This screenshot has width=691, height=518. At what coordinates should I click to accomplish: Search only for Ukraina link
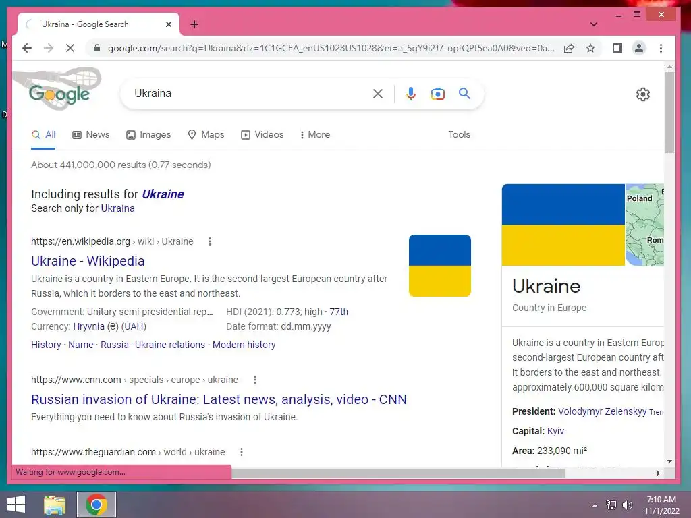coord(117,208)
